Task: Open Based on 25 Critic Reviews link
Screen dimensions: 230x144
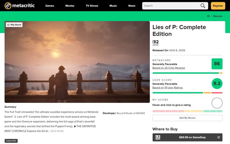Action: point(169,68)
